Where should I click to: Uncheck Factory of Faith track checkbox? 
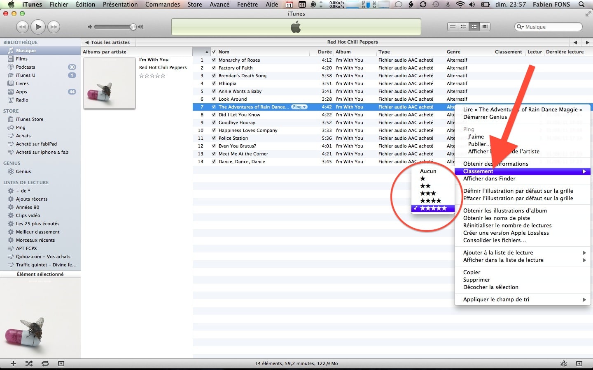[x=214, y=68]
